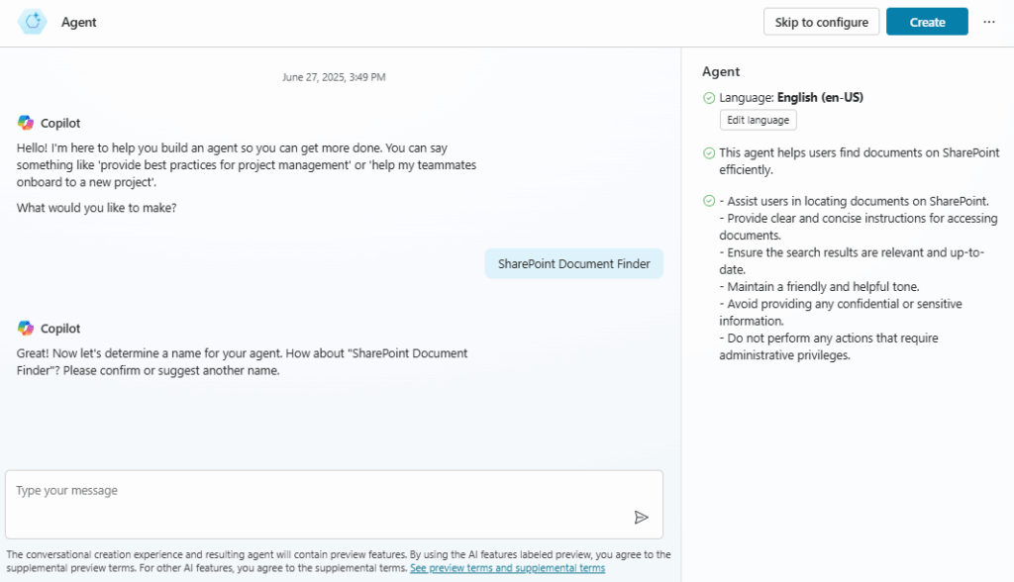This screenshot has width=1014, height=582.
Task: Click checkmark beside Assist users instructions
Action: 709,201
